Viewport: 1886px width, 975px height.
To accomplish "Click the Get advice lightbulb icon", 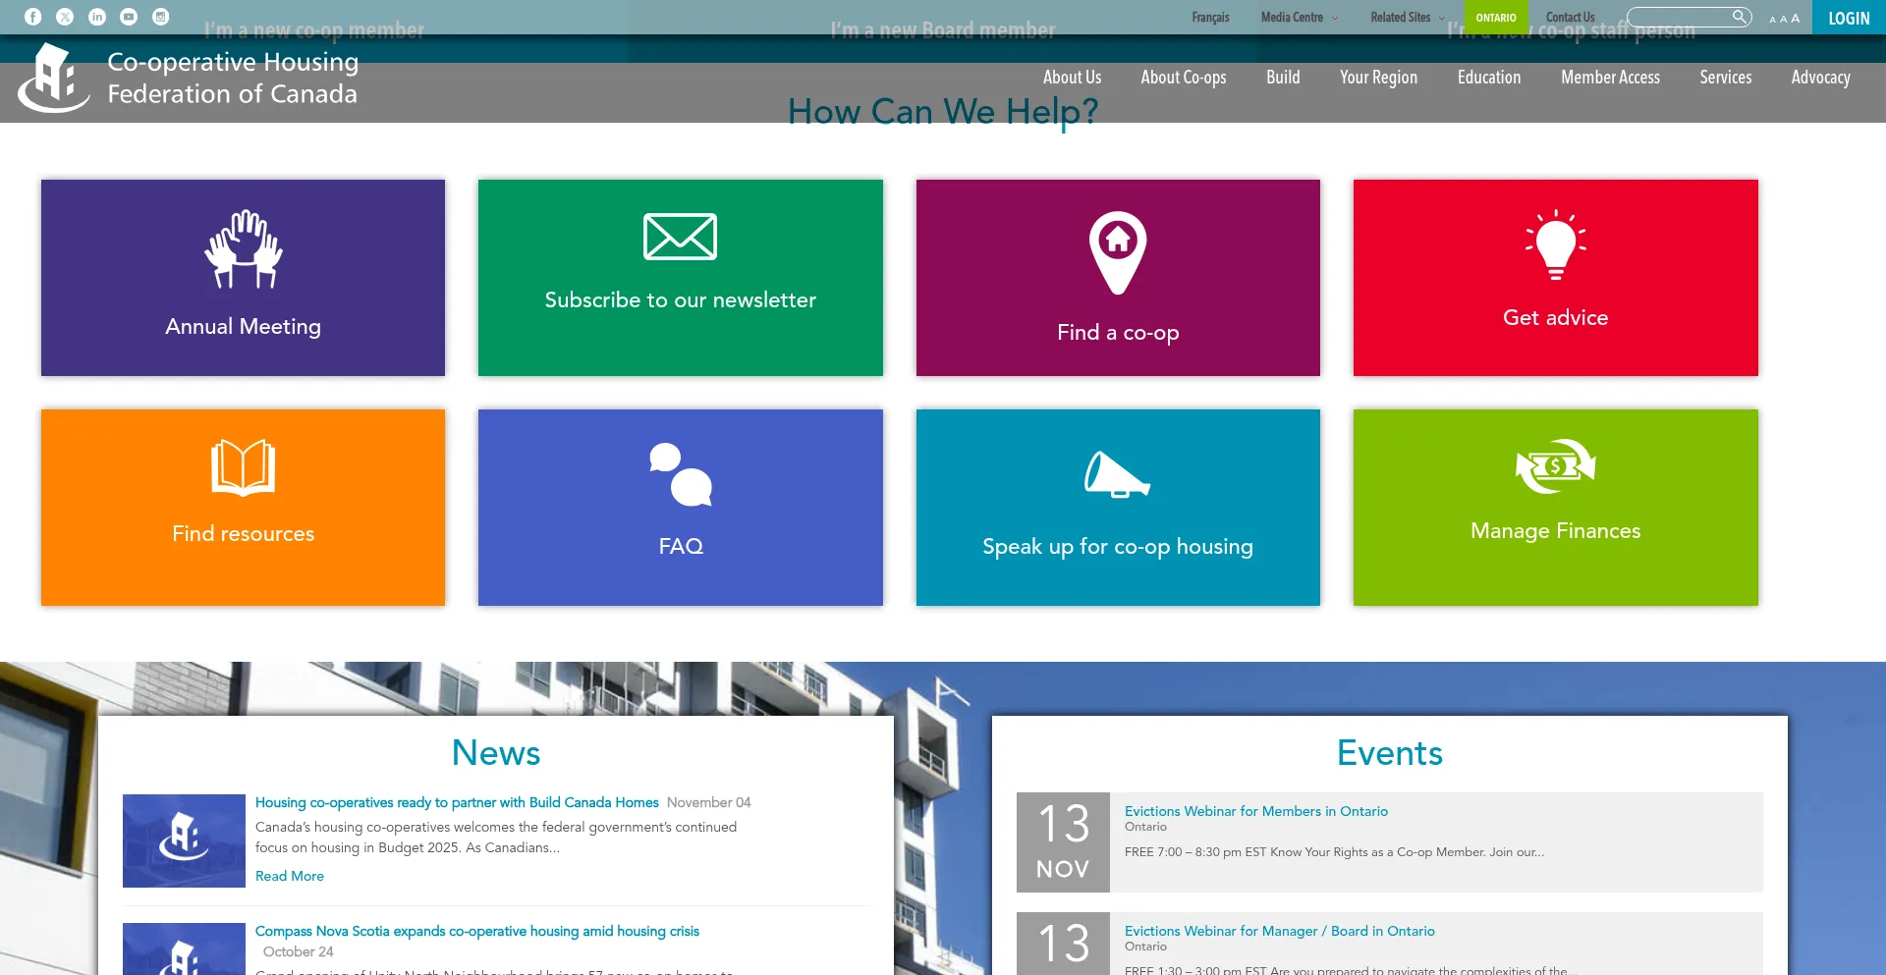I will pos(1555,245).
